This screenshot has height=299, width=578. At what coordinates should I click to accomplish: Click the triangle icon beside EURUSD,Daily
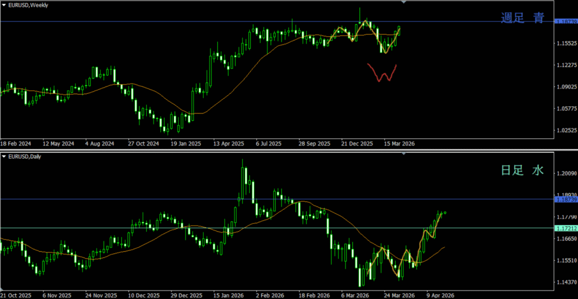pyautogui.click(x=4, y=156)
